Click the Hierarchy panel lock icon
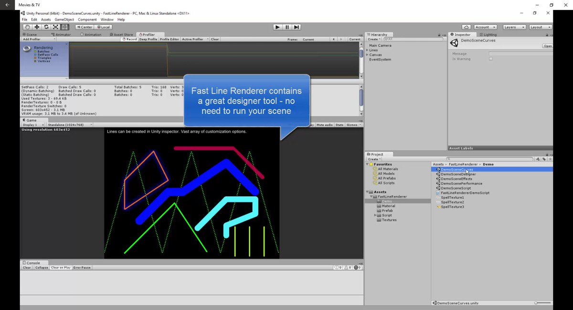 pos(439,35)
